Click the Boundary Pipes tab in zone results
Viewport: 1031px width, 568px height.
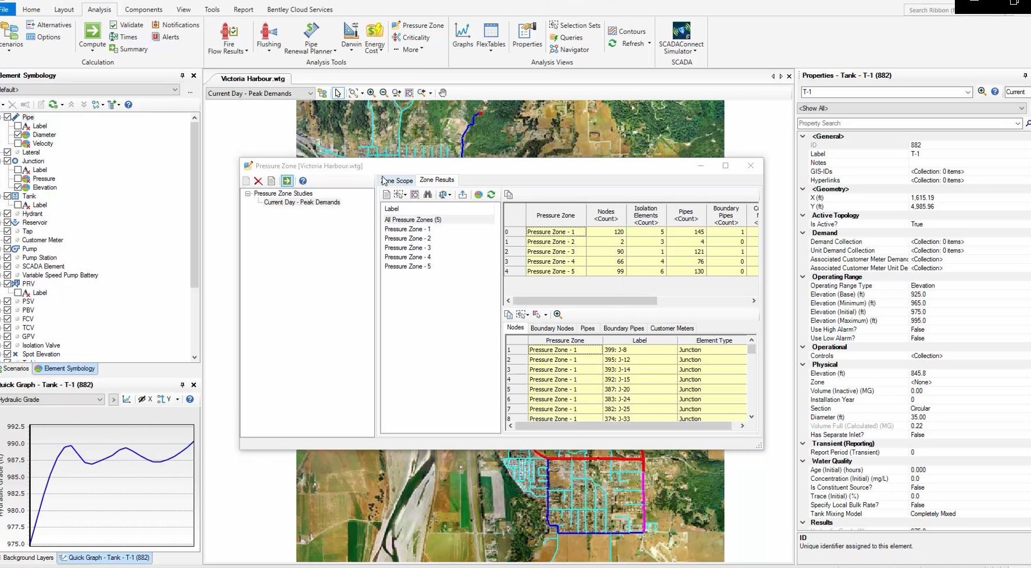click(623, 328)
